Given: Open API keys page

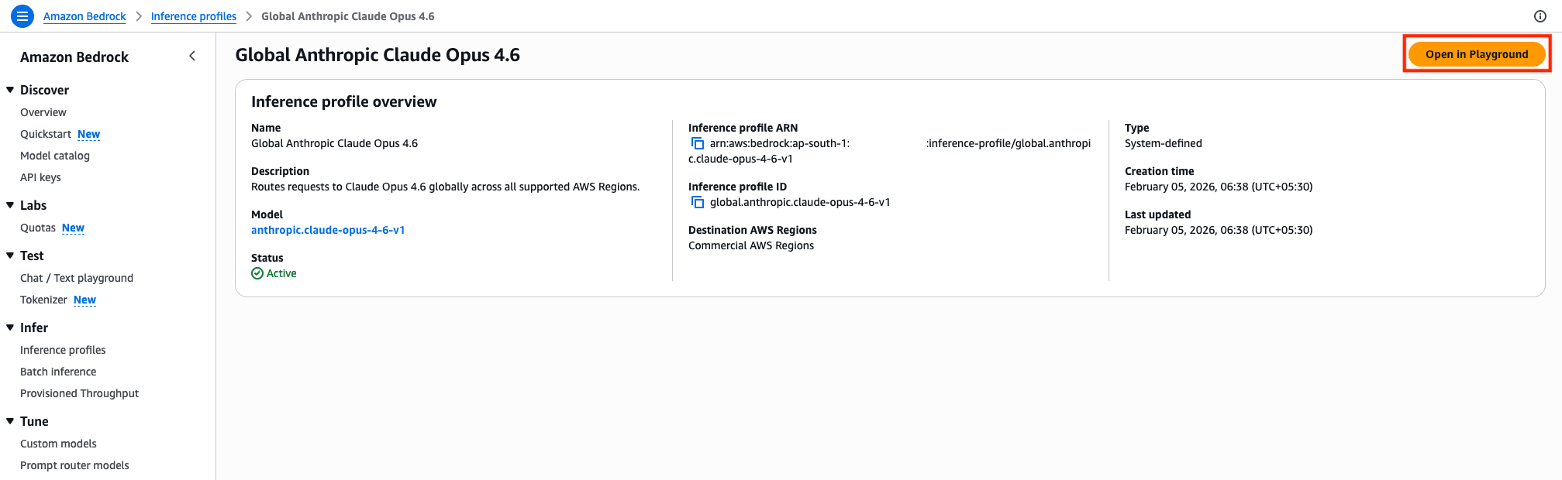Looking at the screenshot, I should [x=40, y=177].
